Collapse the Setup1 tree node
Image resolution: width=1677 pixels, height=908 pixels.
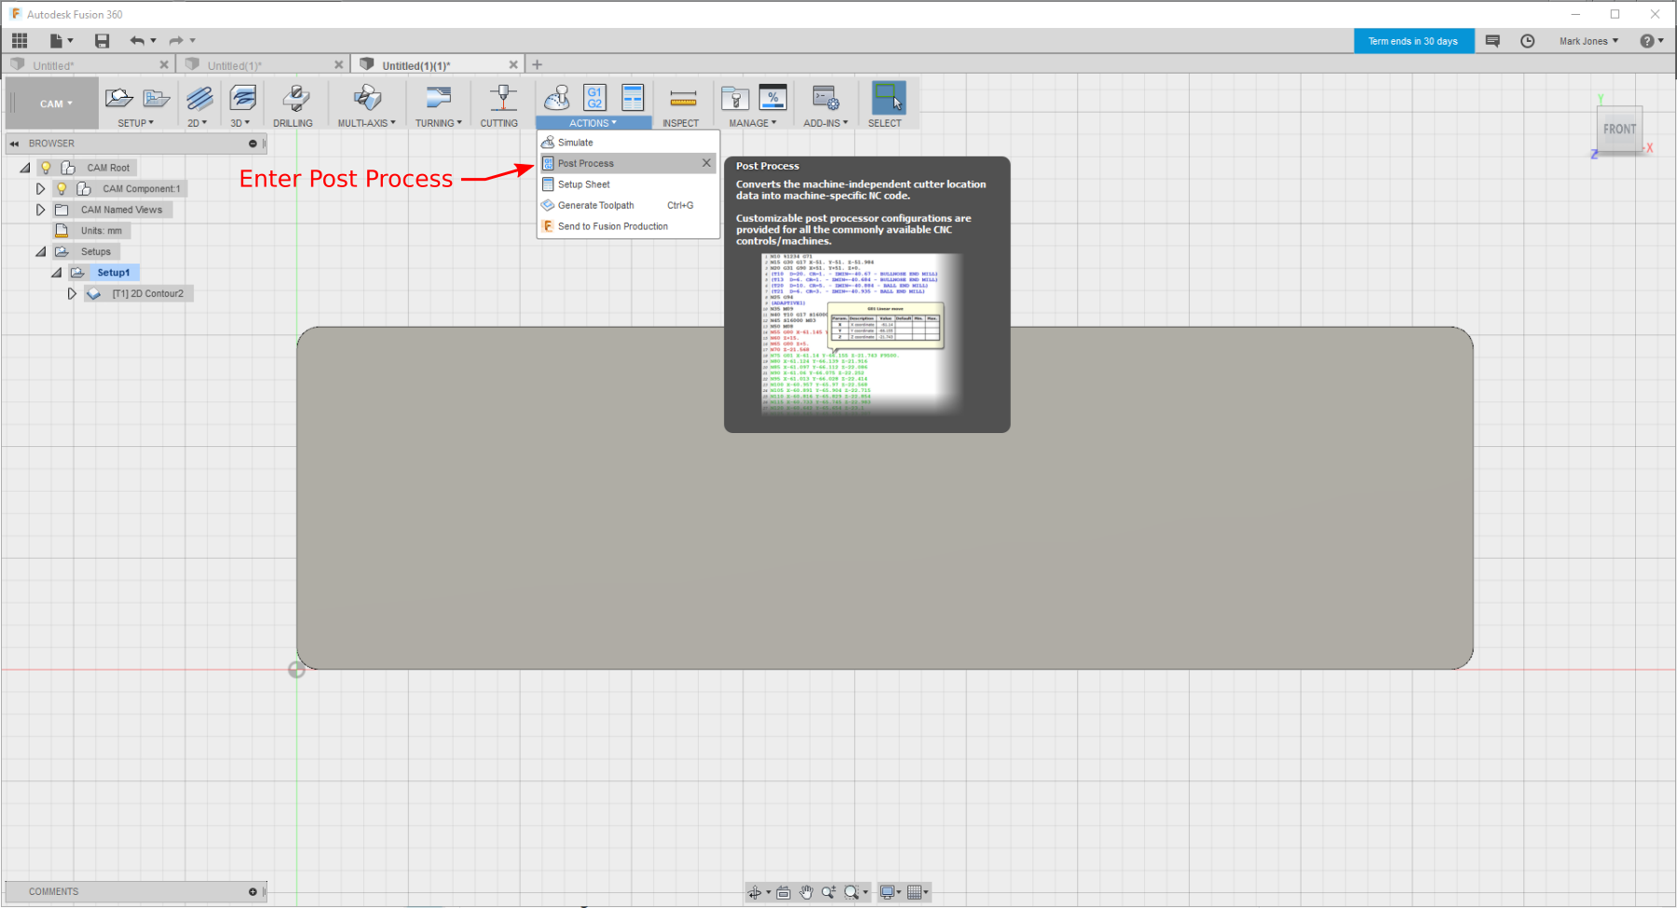coord(56,272)
